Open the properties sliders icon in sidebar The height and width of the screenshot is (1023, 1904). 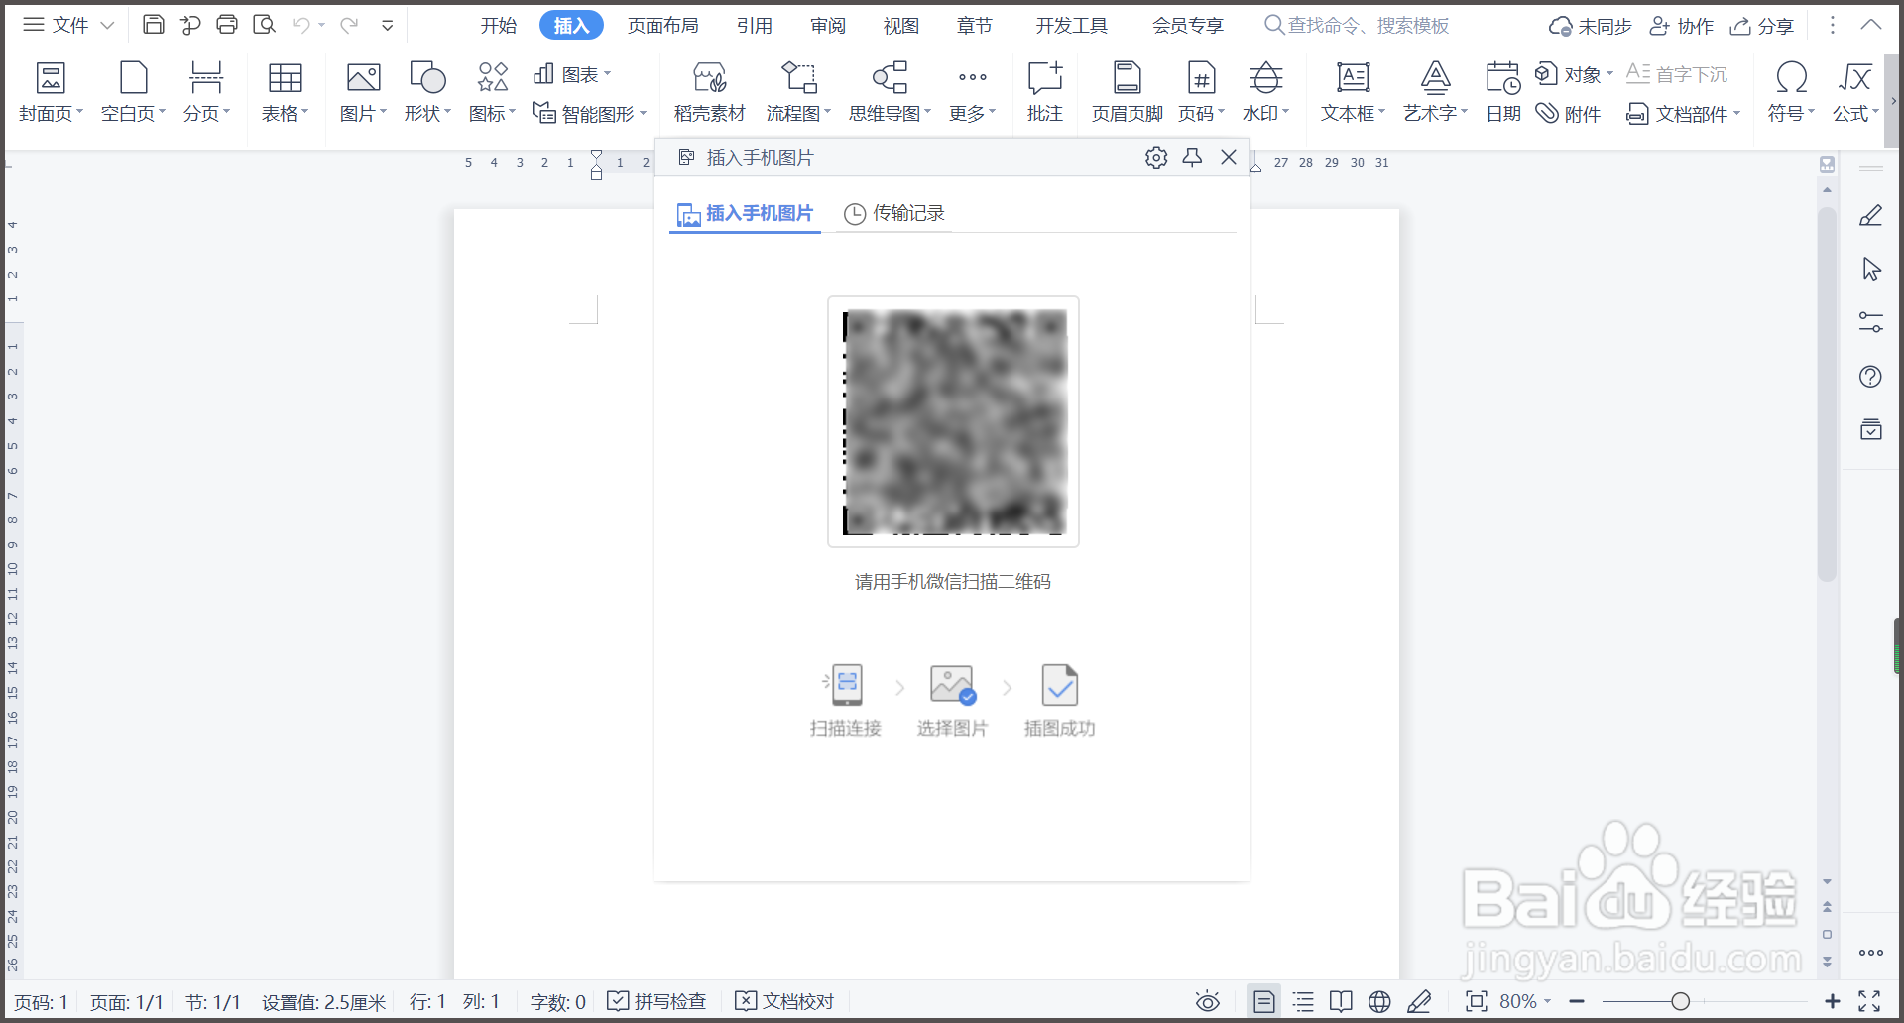click(x=1871, y=322)
